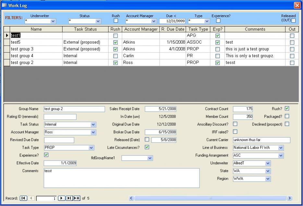
Task: Check the Out box for test group 4
Action: [292, 56]
